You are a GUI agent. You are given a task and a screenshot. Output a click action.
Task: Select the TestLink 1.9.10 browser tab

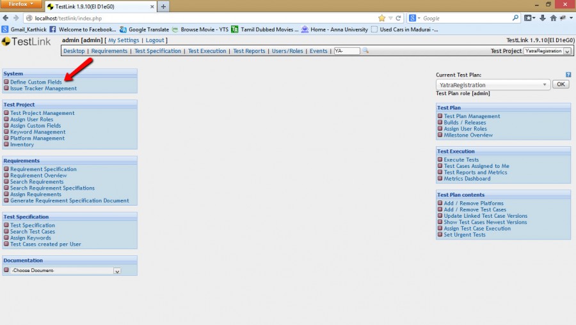point(99,6)
